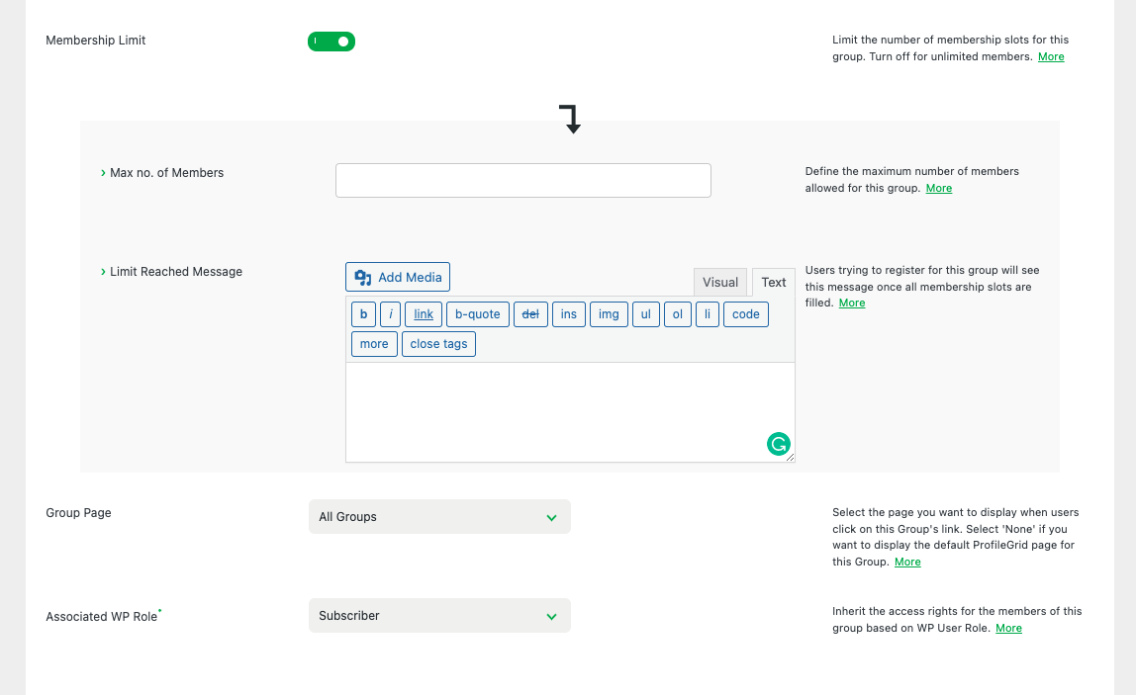1136x695 pixels.
Task: Click the Grammarly icon in the message editor
Action: pos(779,444)
